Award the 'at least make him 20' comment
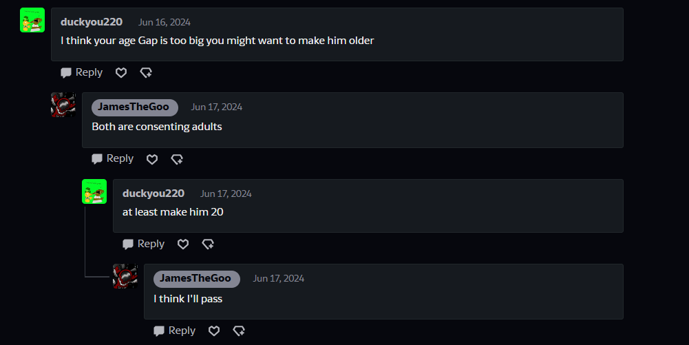 pos(208,244)
